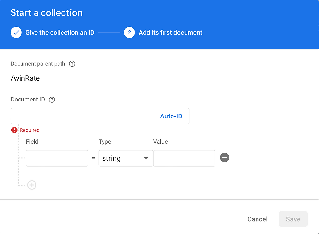Click the Field name input box

pos(57,158)
